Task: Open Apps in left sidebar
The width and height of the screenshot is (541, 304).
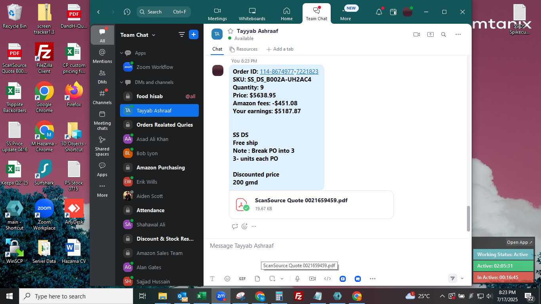Action: (102, 169)
